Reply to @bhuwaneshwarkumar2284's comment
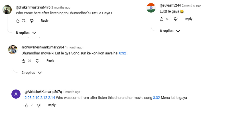The image size is (228, 114). [50, 60]
